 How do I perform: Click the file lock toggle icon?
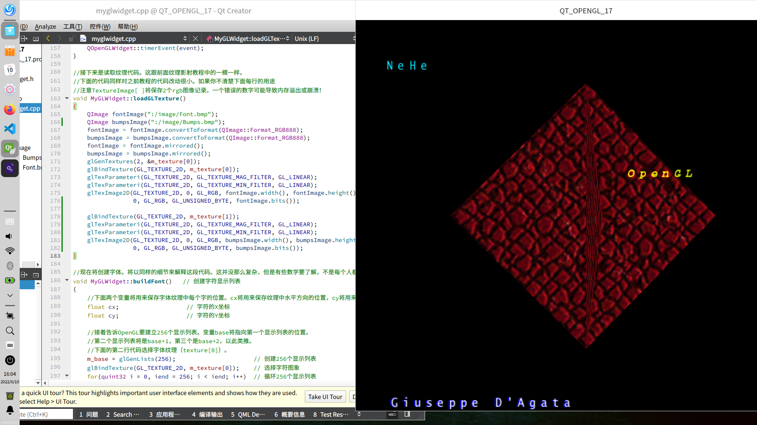click(71, 39)
